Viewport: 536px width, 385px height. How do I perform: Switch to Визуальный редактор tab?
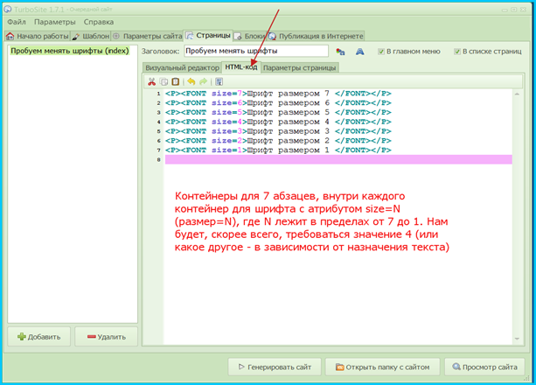click(182, 67)
